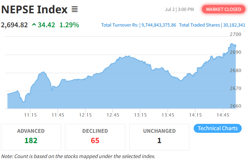Click the MARKET CLOSED badge

[223, 9]
